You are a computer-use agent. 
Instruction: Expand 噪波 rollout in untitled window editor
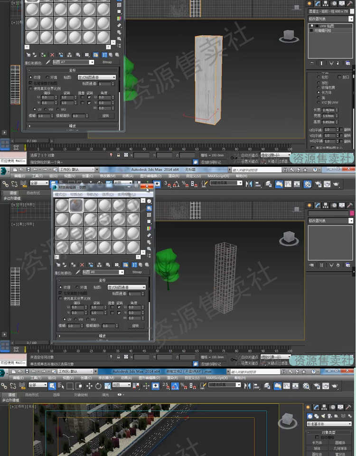tap(103, 336)
